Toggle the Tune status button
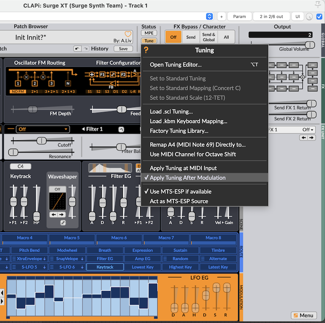The image size is (325, 323). coord(149,41)
